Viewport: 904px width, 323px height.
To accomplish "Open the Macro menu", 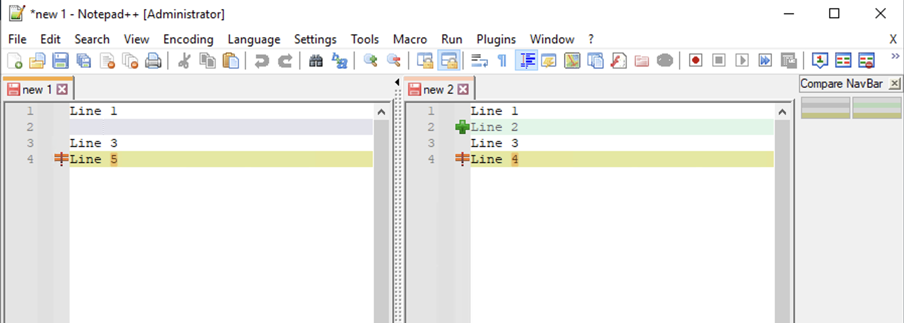I will [x=410, y=39].
